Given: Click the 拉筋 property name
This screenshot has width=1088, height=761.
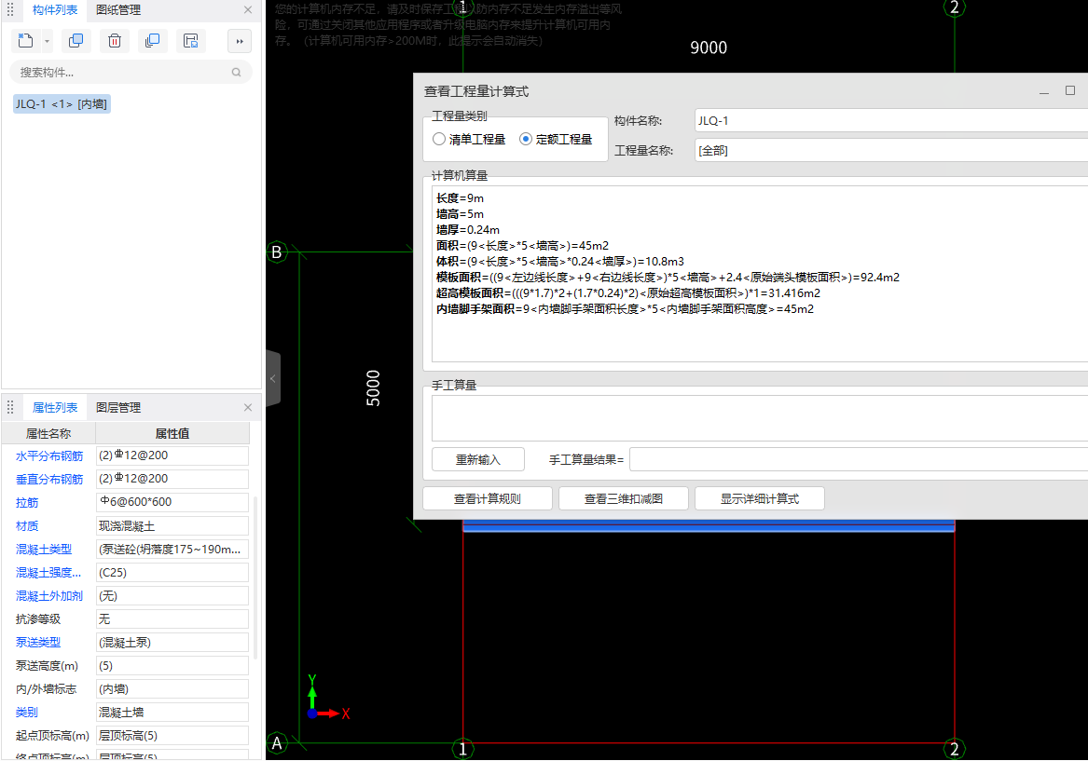Looking at the screenshot, I should (x=27, y=502).
